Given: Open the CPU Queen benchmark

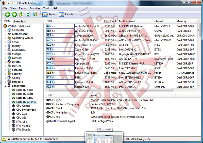Looking at the screenshot, I should [x=23, y=106].
